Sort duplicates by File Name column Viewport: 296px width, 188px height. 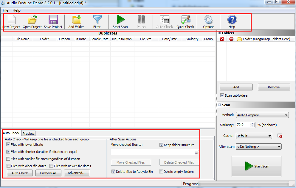23,39
